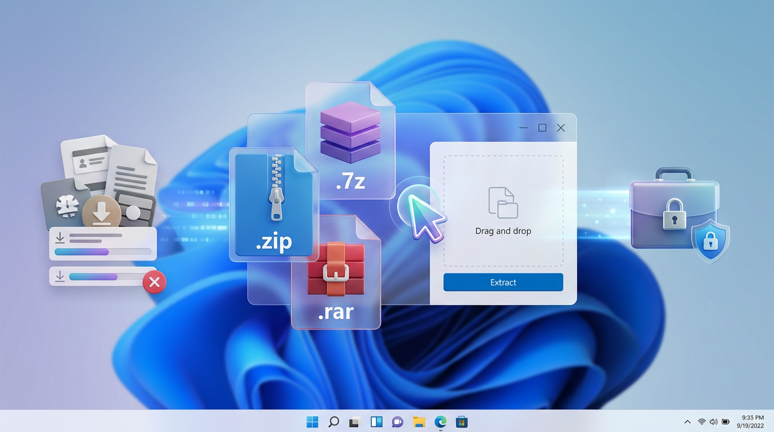Open Microsoft Store from the taskbar
The width and height of the screenshot is (774, 432).
[461, 421]
